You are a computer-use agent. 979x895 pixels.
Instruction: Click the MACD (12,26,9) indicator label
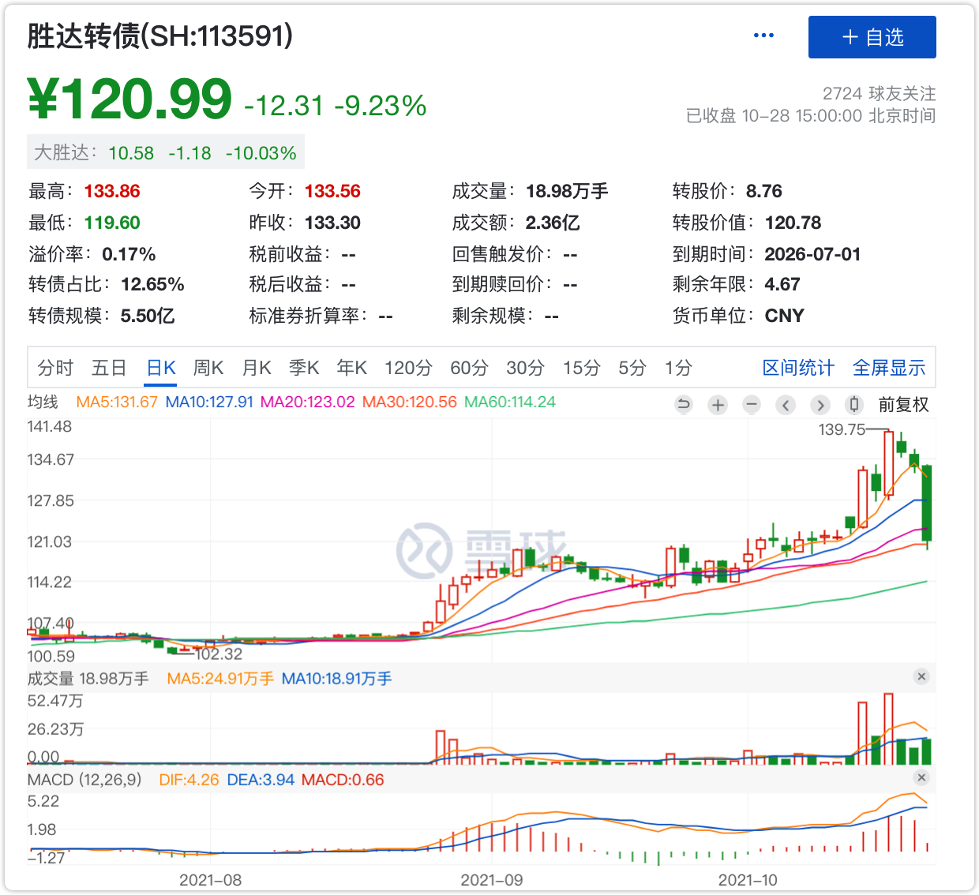click(x=84, y=780)
